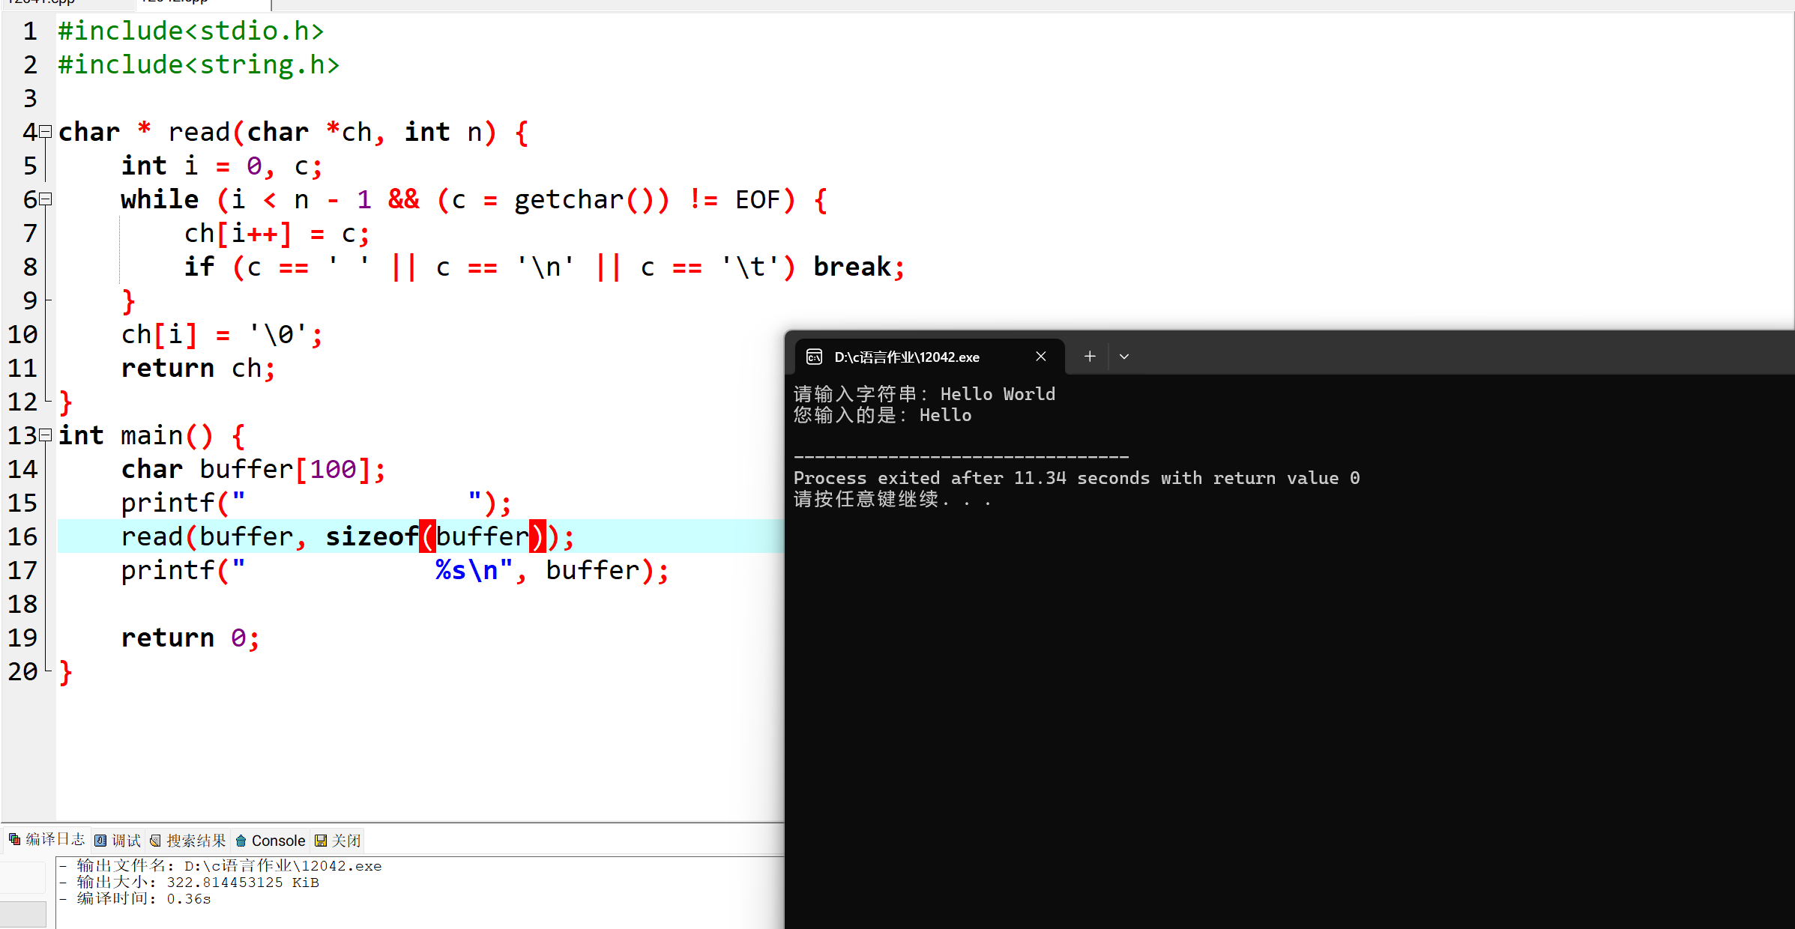Close the 12042.exe terminal tab
The image size is (1795, 929).
(x=1040, y=357)
